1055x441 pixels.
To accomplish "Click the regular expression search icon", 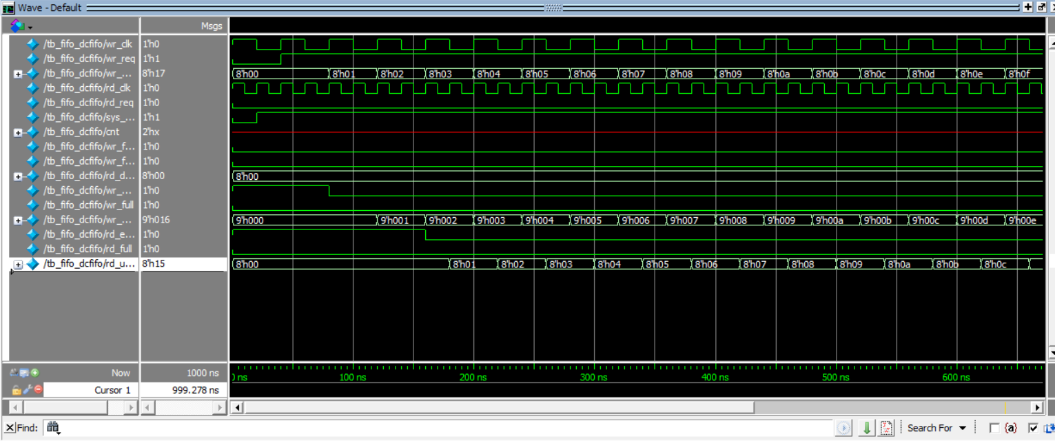I will (x=887, y=428).
